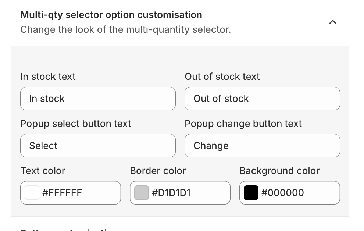Click the 'Background color' label
This screenshot has height=231, width=364.
[279, 171]
